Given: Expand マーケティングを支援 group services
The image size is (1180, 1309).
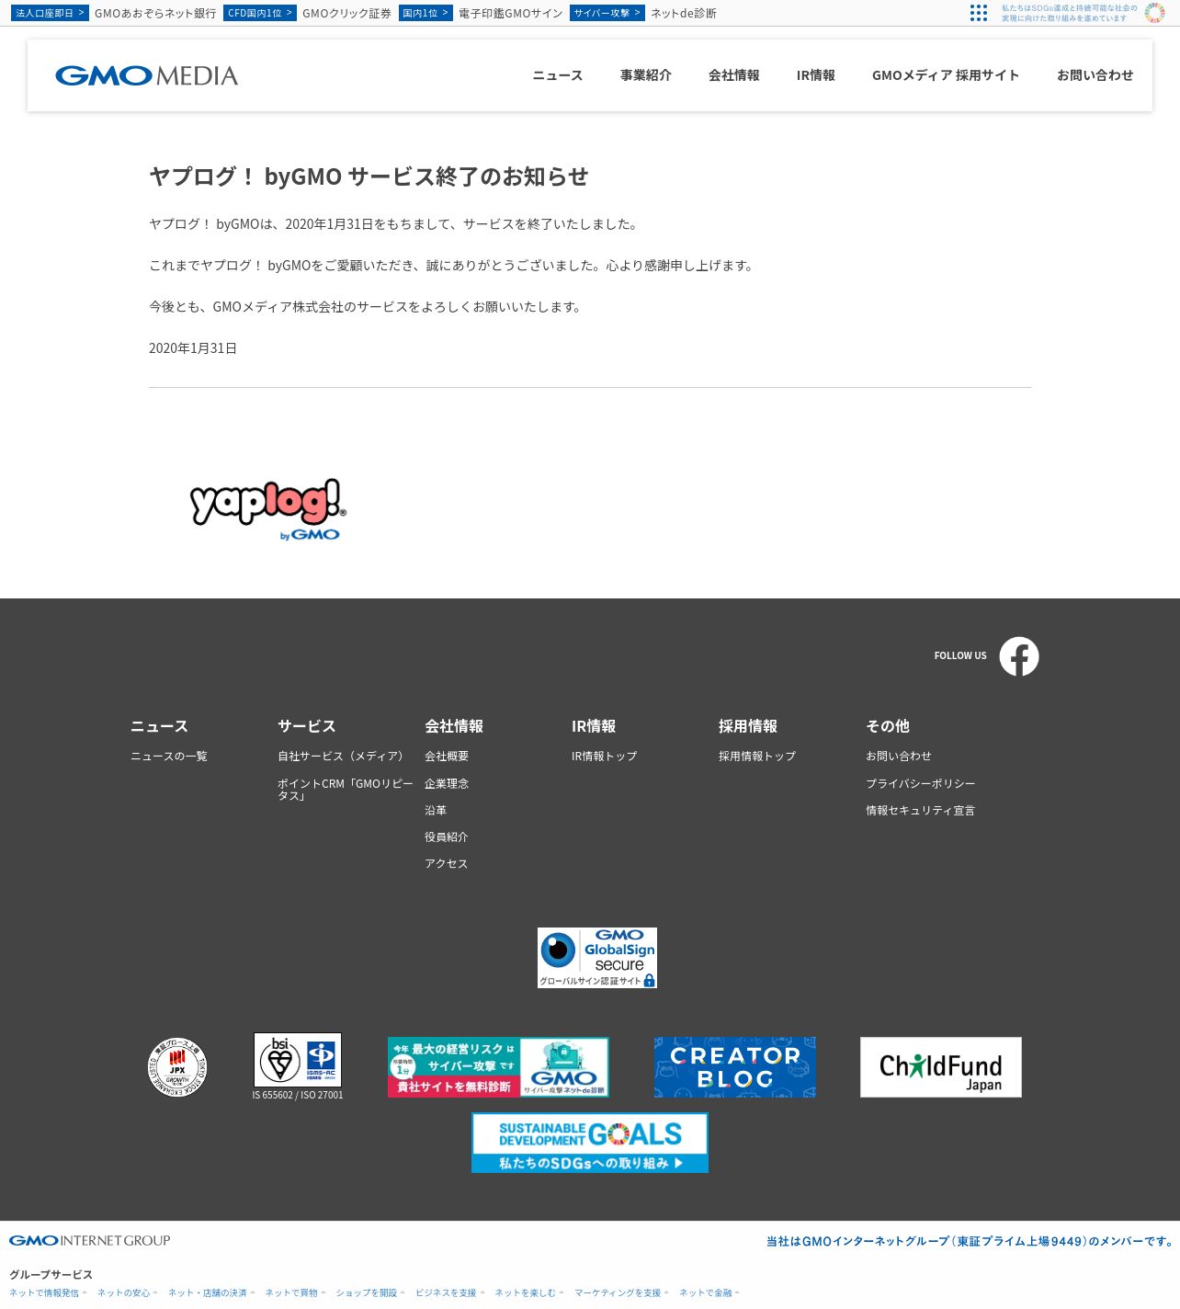Looking at the screenshot, I should coord(622,1293).
